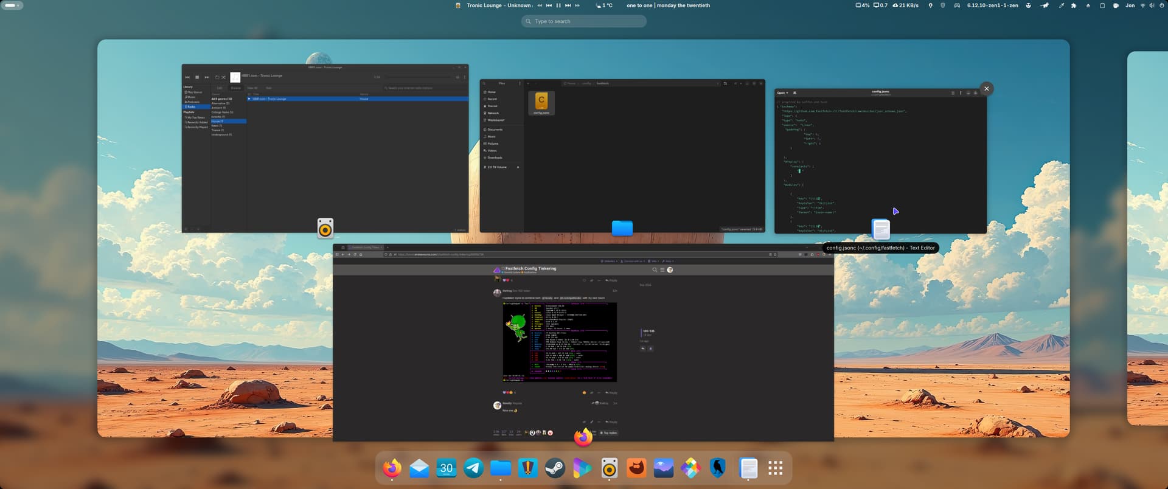Viewport: 1168px width, 489px height.
Task: Open the mail envelope app in dock
Action: coord(419,468)
